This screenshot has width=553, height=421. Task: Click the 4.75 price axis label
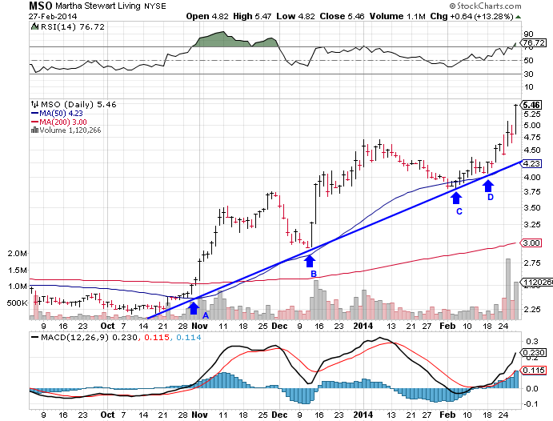click(532, 138)
